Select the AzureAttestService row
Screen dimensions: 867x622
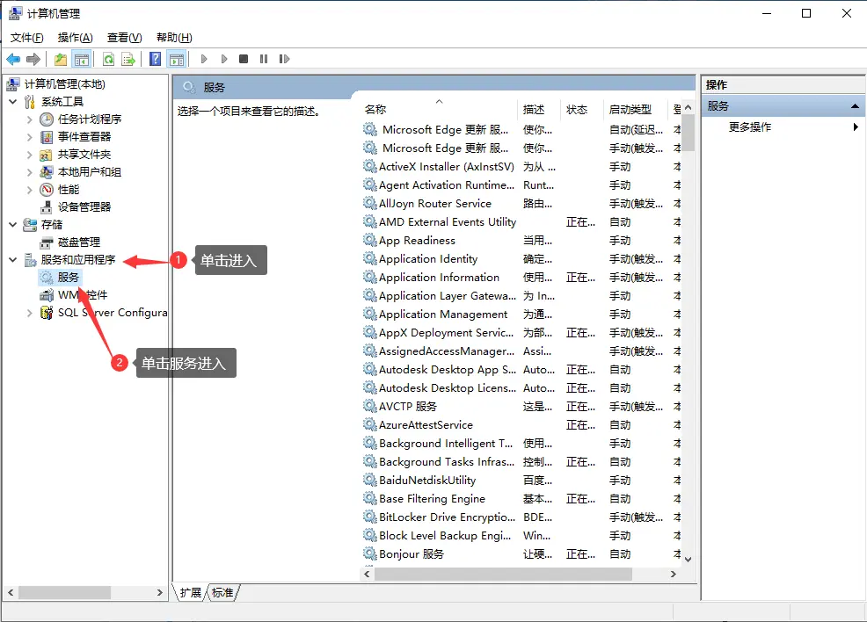(x=521, y=425)
